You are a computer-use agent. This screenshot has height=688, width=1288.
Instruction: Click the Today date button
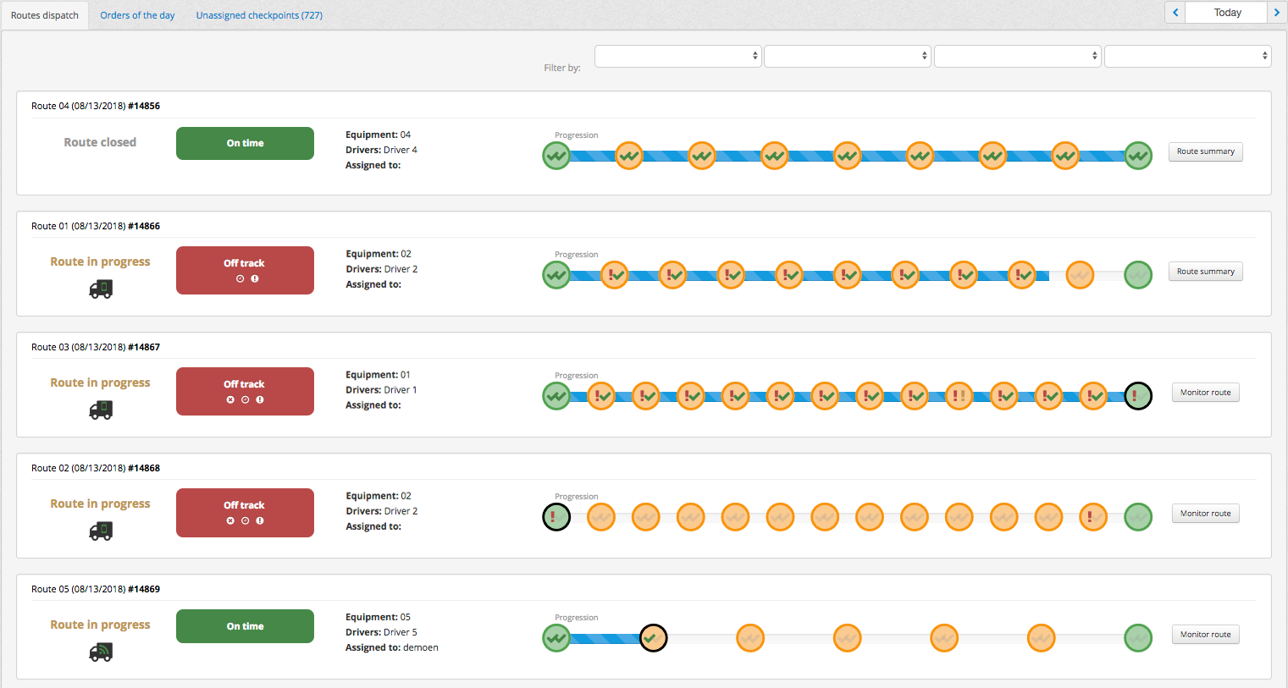[x=1226, y=12]
